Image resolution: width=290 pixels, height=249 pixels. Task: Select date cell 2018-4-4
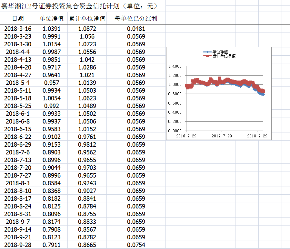[x=18, y=52]
